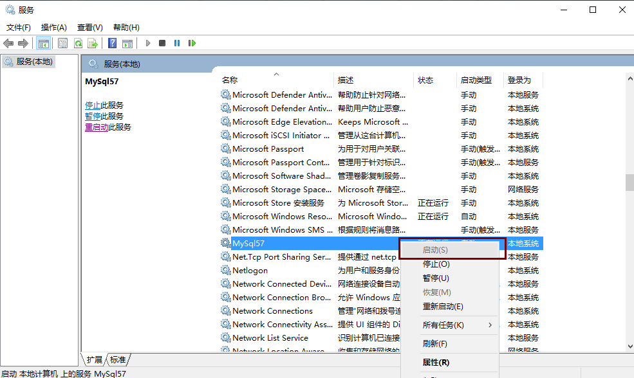Click the 重启动 link to restart the service
This screenshot has width=634, height=378.
pyautogui.click(x=97, y=127)
